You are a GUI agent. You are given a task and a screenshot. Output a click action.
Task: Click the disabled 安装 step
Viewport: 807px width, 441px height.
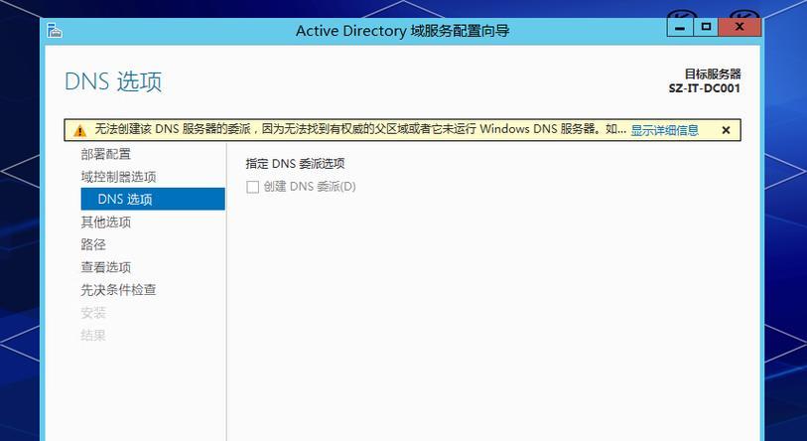[x=93, y=312]
